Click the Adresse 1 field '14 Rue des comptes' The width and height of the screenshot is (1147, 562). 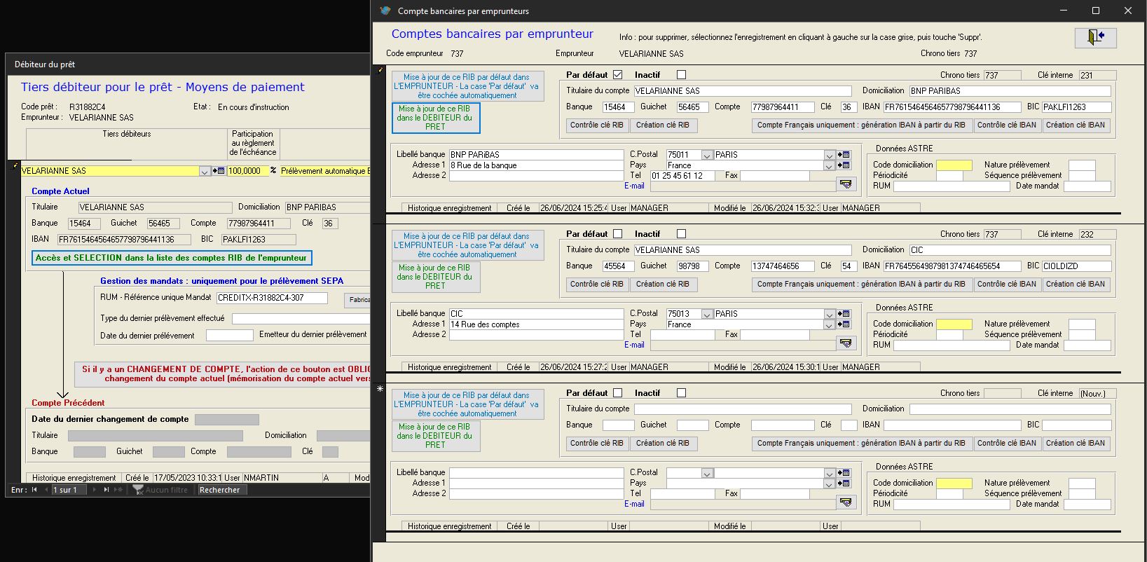pos(536,324)
